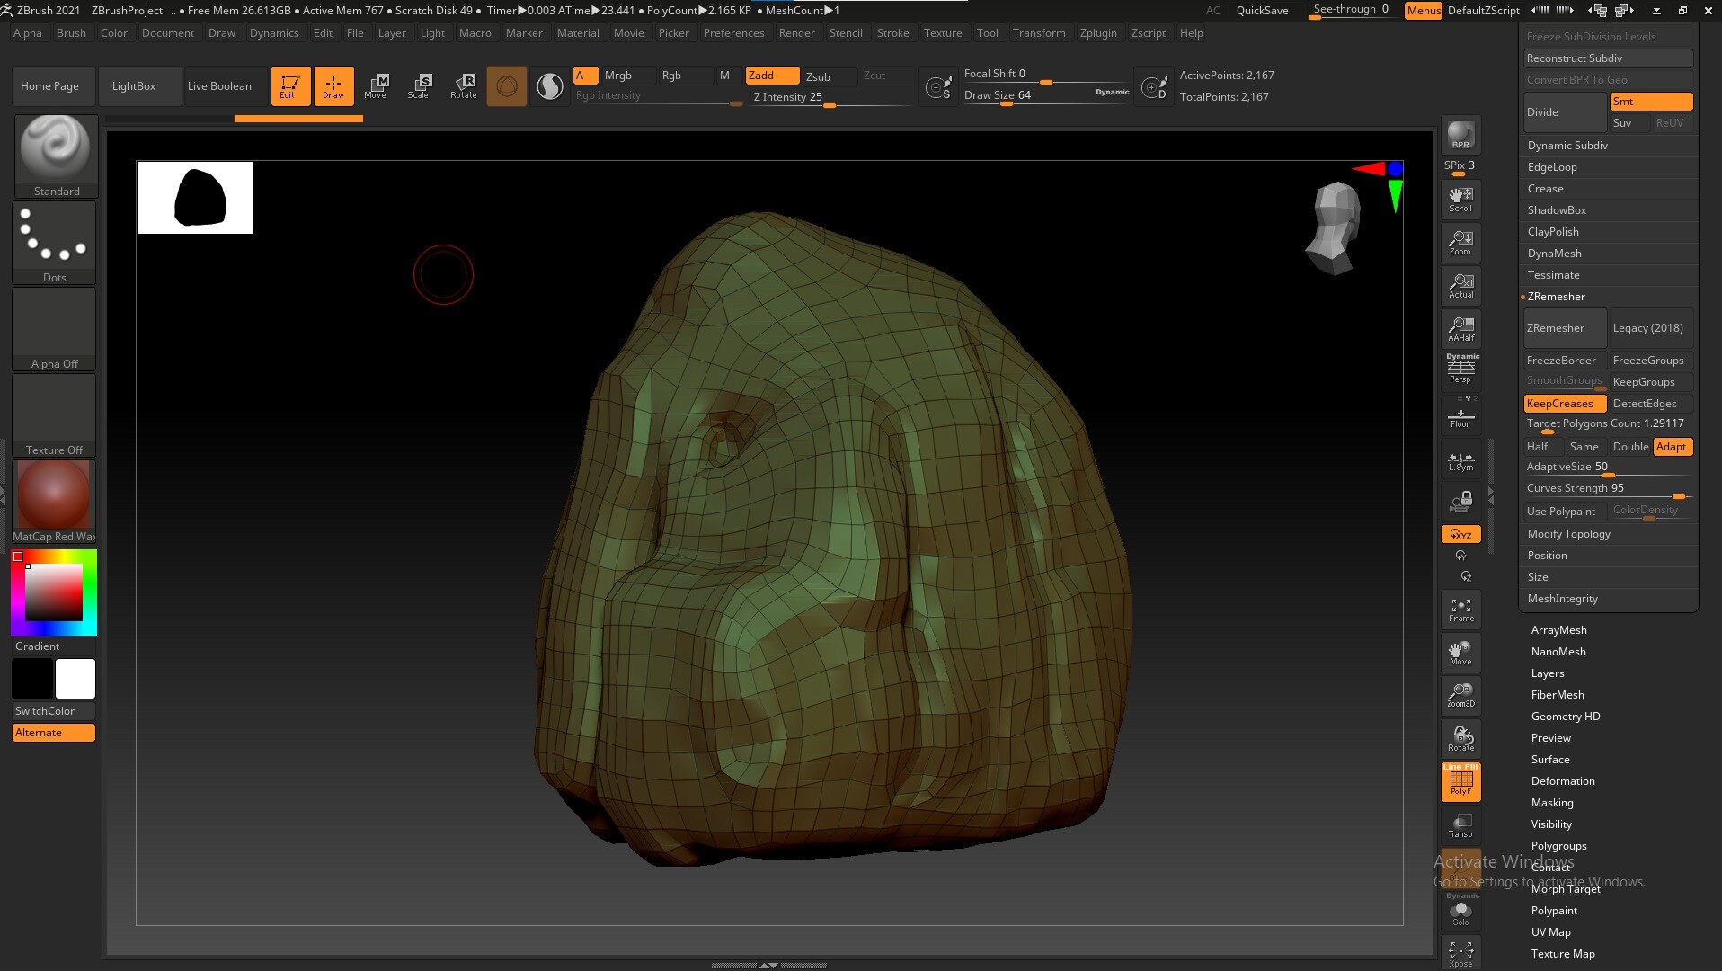Toggle Persp perspective mode
This screenshot has width=1722, height=971.
(x=1460, y=369)
